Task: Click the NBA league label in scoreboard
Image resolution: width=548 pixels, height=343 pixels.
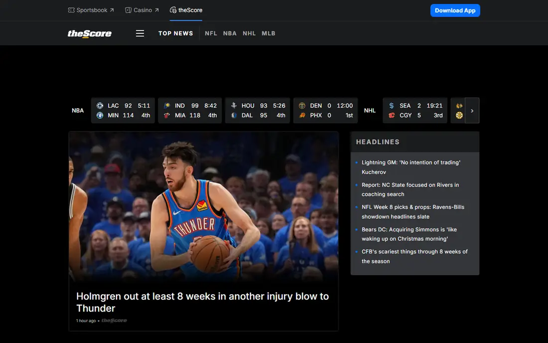Action: [78, 111]
